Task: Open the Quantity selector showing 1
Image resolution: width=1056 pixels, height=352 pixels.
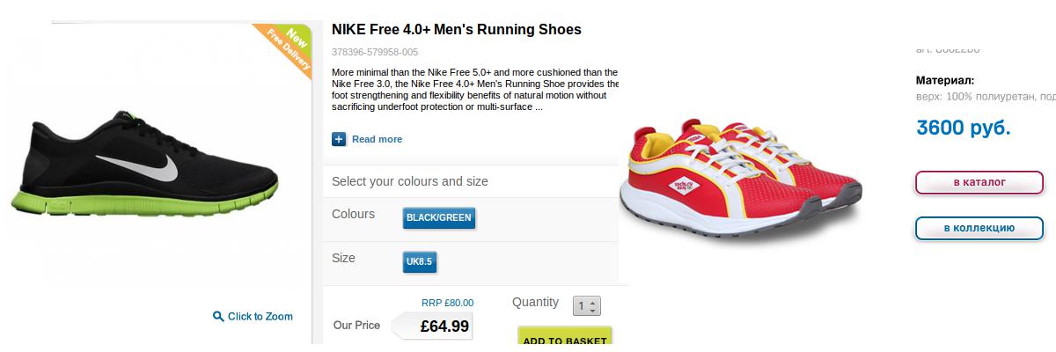Action: pos(586,306)
